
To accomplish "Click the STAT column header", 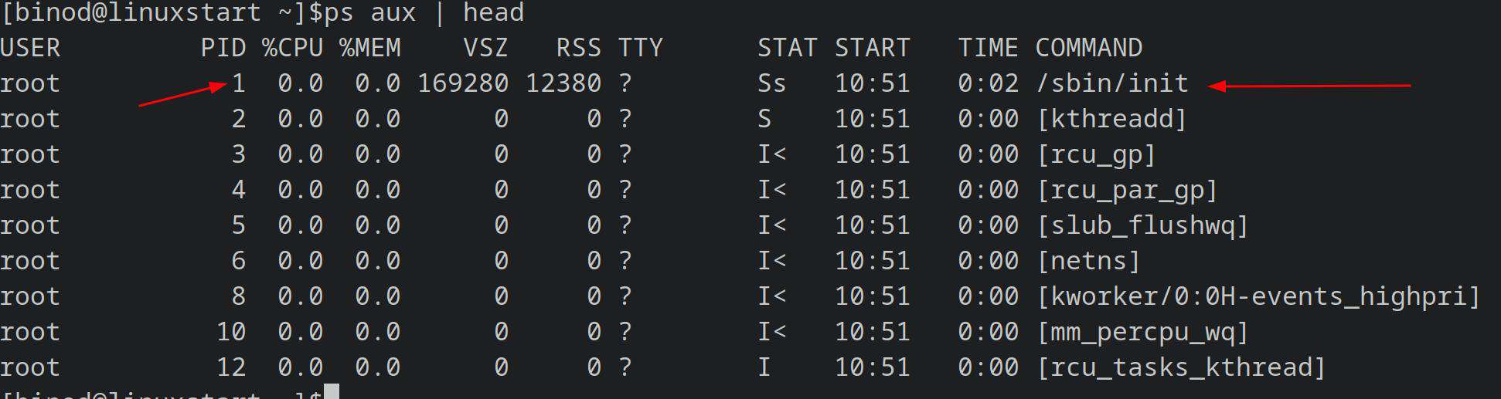I will 787,48.
